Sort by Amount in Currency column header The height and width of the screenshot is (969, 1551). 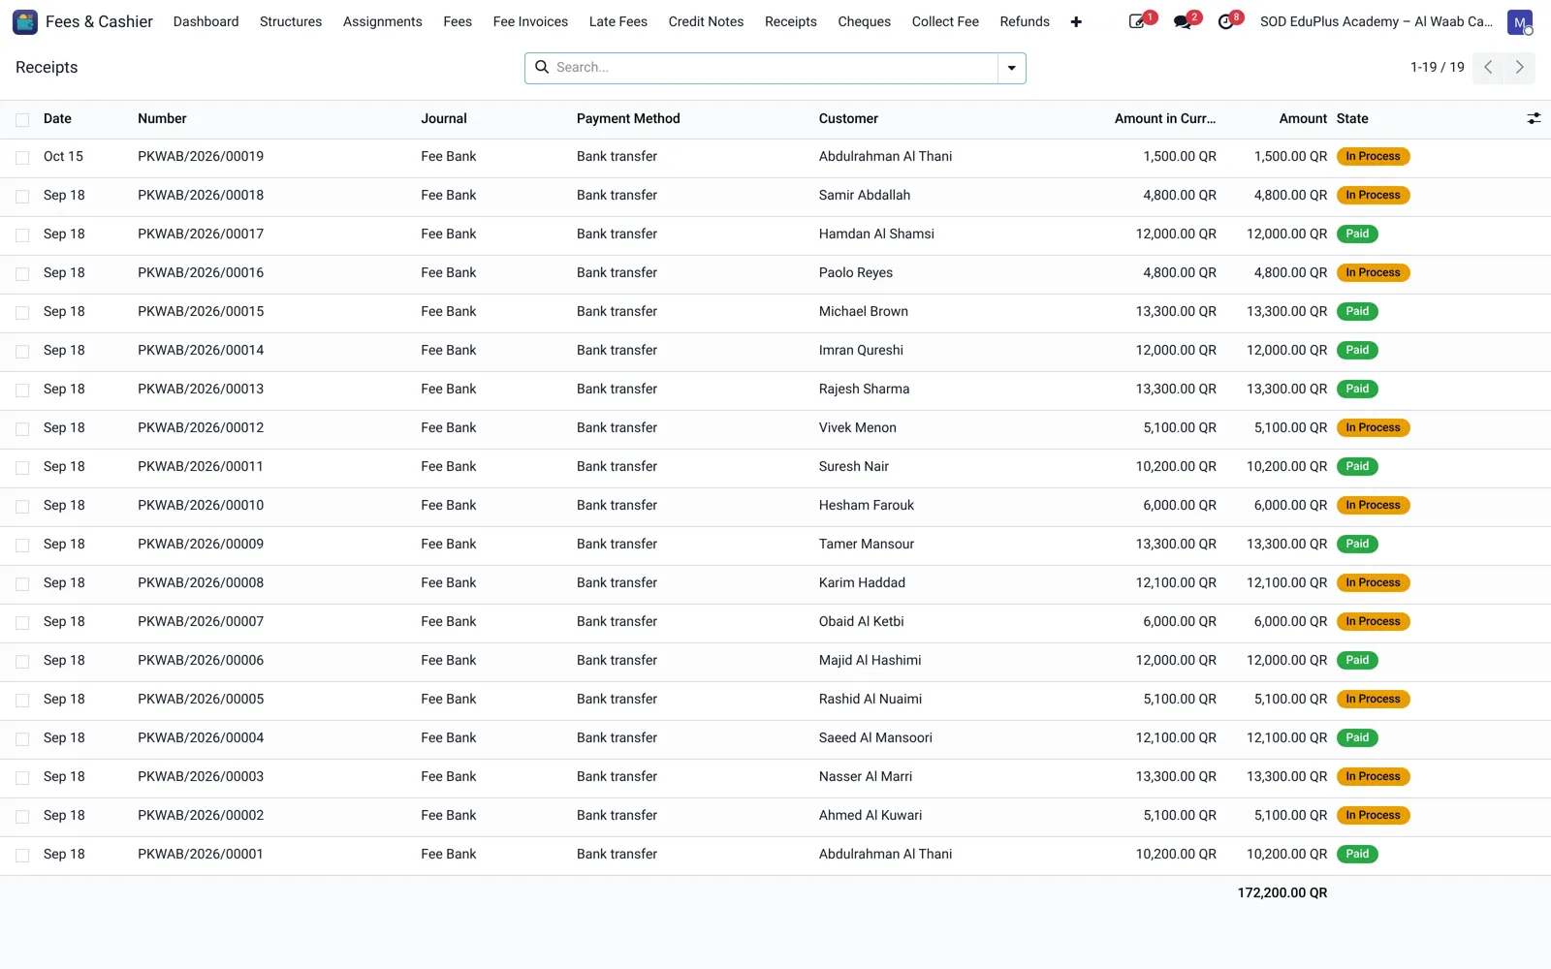coord(1165,118)
